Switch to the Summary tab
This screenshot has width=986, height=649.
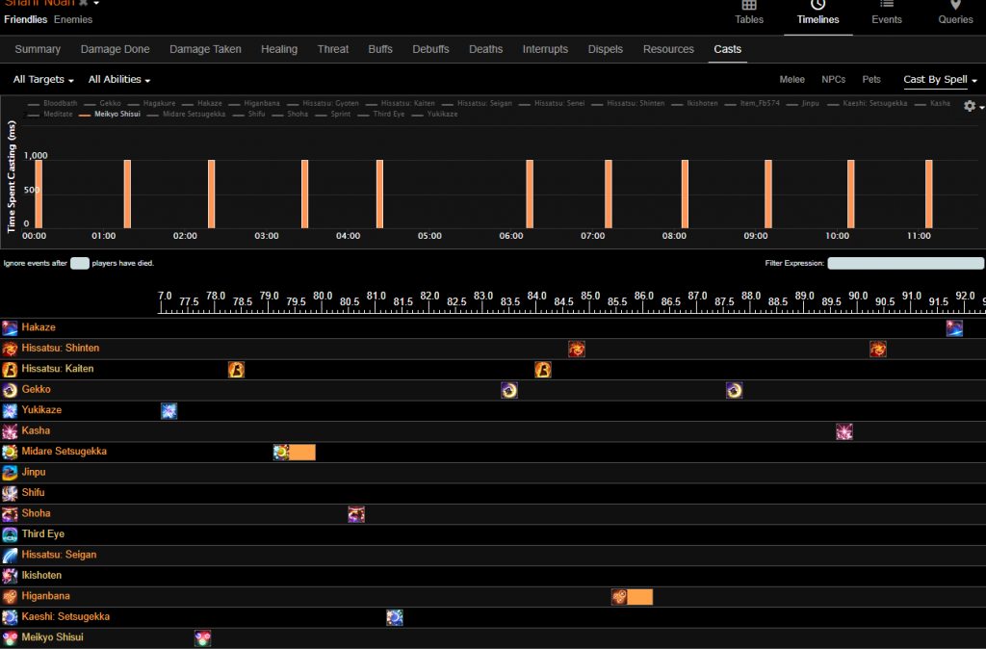point(38,49)
